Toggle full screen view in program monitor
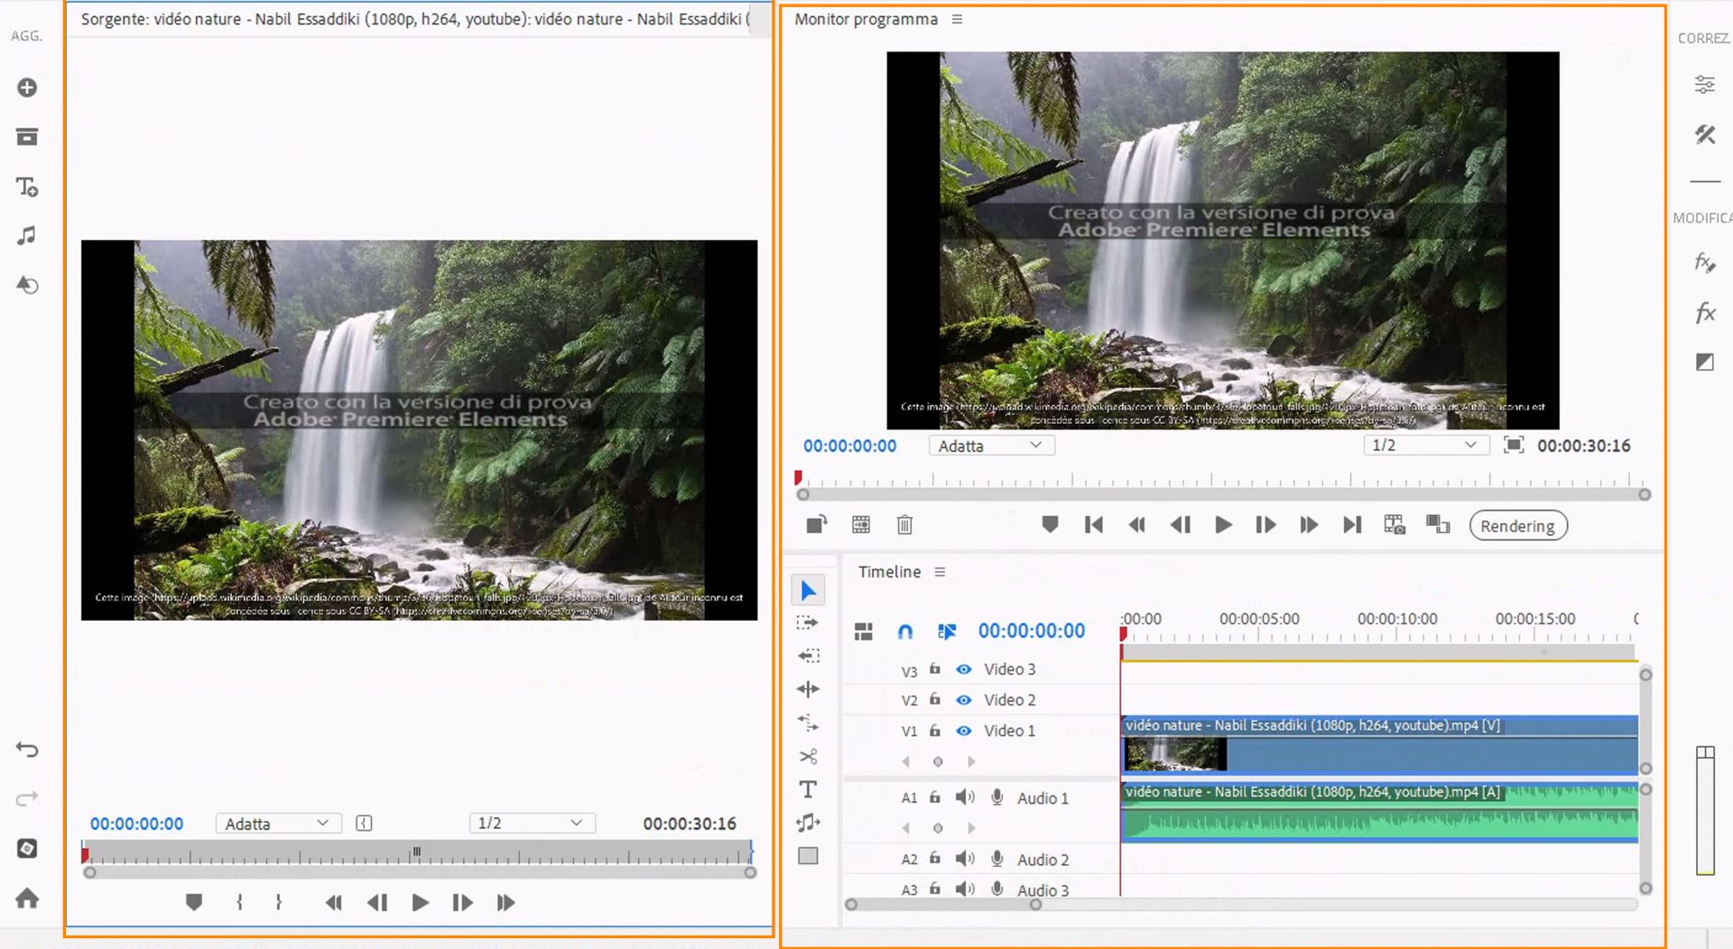The height and width of the screenshot is (949, 1733). [x=1514, y=445]
